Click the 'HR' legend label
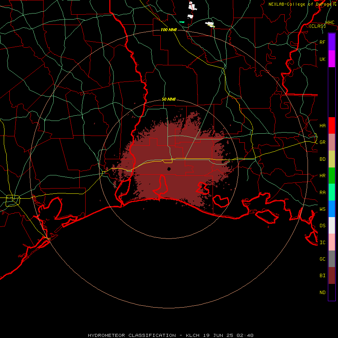The image size is (338, 338). [322, 176]
